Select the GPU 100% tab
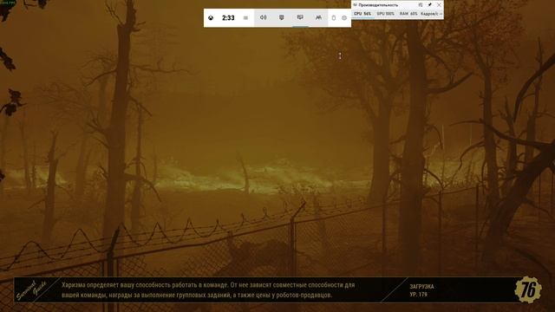The width and height of the screenshot is (555, 312). click(x=385, y=14)
